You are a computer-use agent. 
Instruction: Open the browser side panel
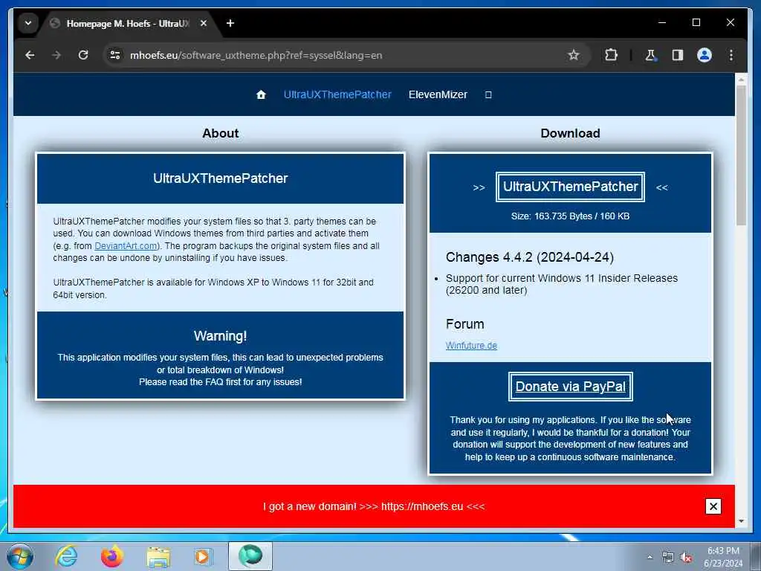[678, 55]
